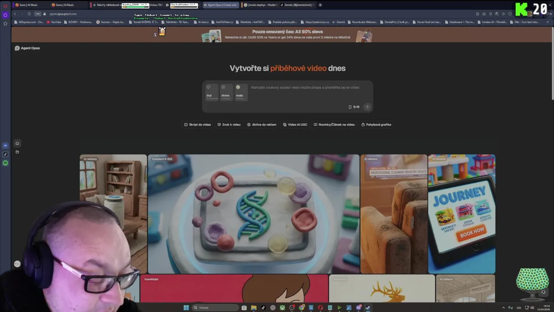Select Skript do videa chip
The image size is (554, 312).
coord(197,124)
